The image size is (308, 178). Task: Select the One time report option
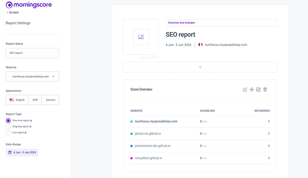[x=8, y=121]
